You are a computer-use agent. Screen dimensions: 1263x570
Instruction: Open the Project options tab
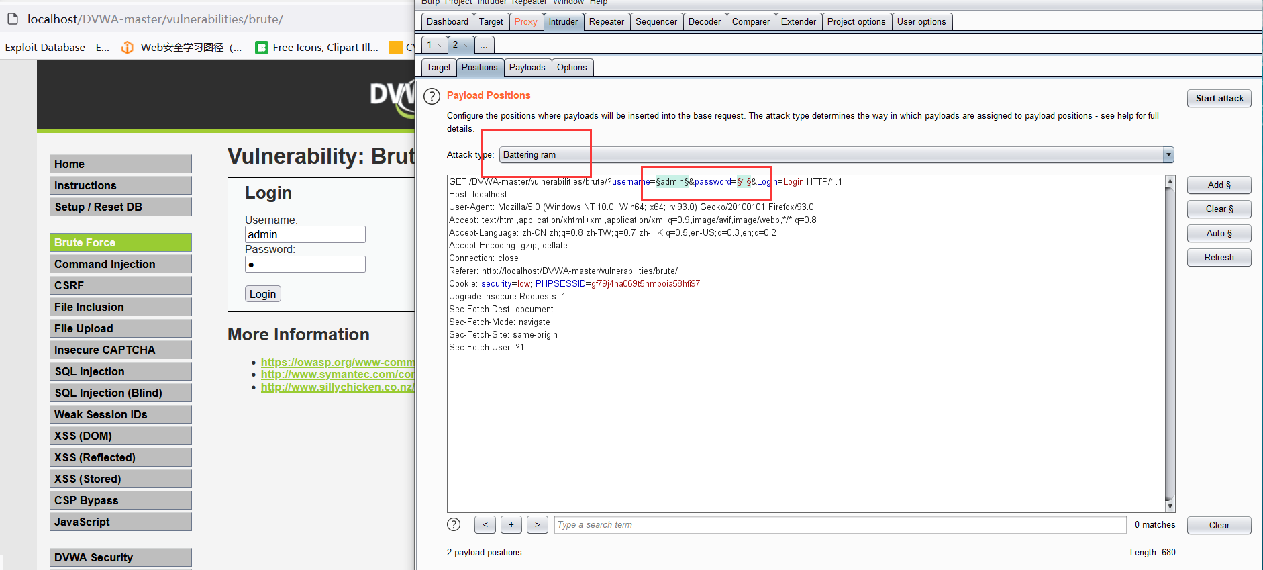[x=856, y=21]
